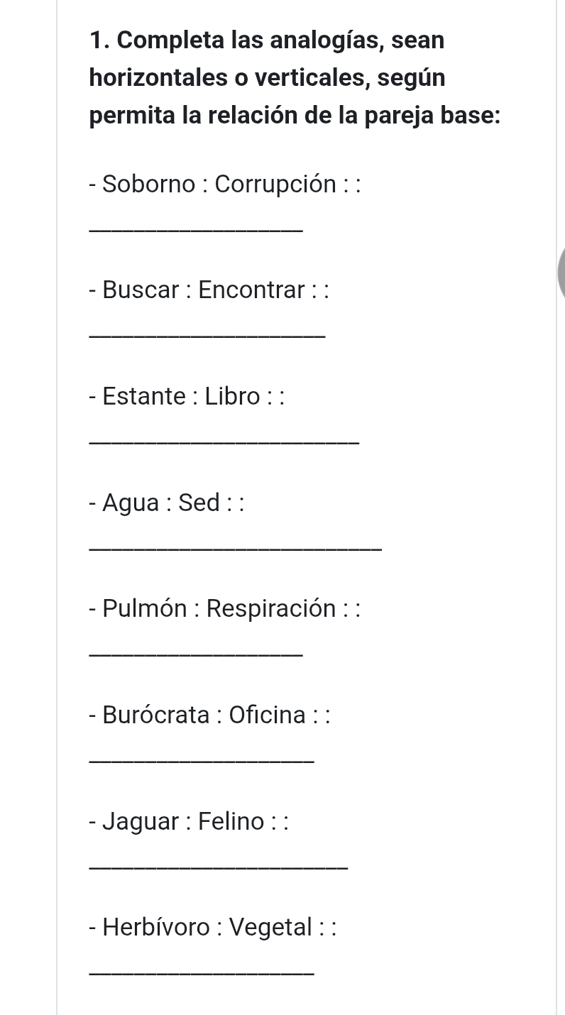Click blank answer line under Agua : Sed

point(236,547)
